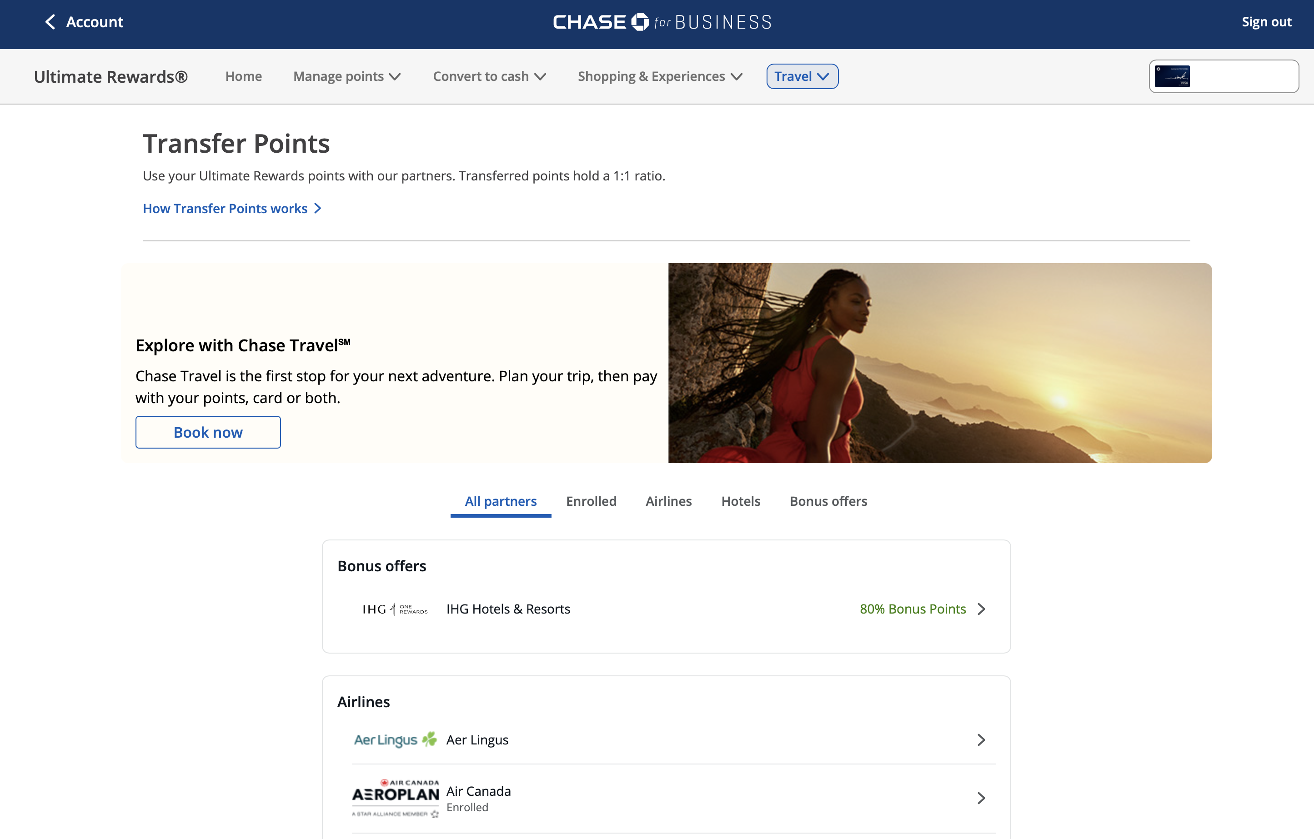
Task: Switch to the Bonus offers tab
Action: click(x=828, y=501)
